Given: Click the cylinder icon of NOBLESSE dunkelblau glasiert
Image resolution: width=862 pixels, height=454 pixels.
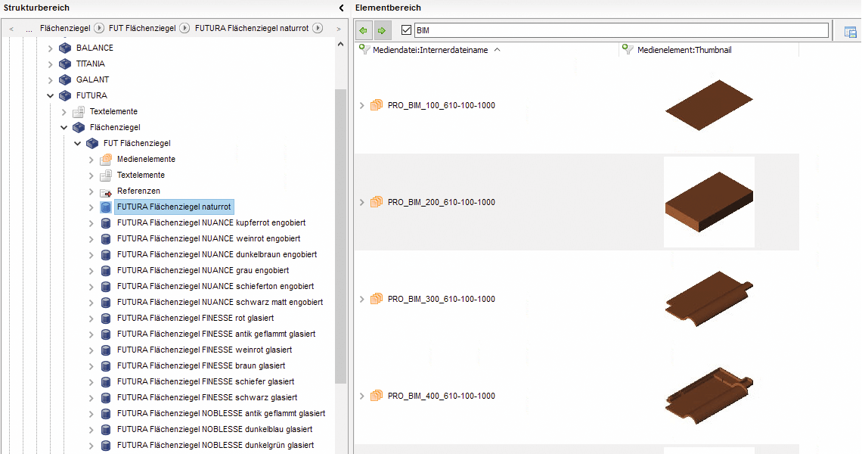Looking at the screenshot, I should [x=106, y=430].
